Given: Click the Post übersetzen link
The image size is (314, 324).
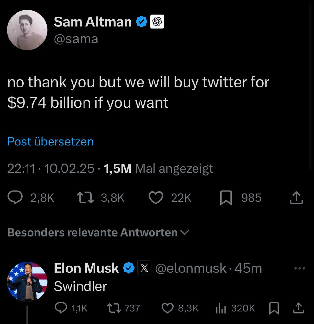Looking at the screenshot, I should (50, 142).
